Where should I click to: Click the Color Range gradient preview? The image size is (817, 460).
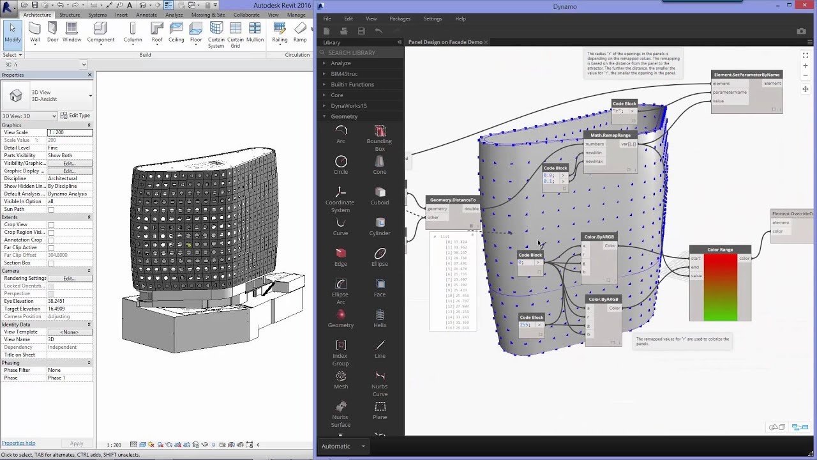[720, 287]
